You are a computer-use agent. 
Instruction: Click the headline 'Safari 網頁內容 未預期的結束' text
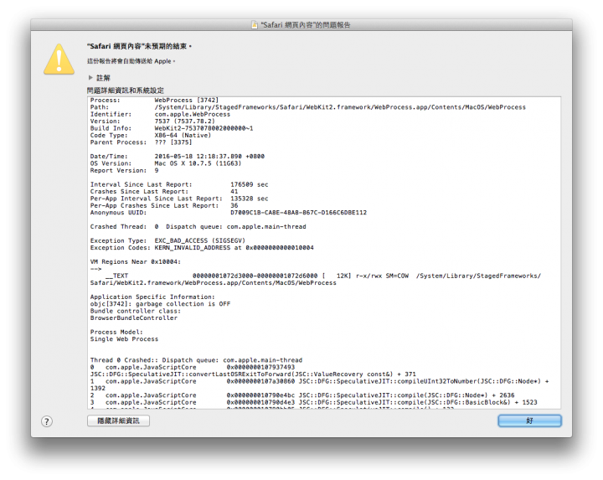(139, 46)
